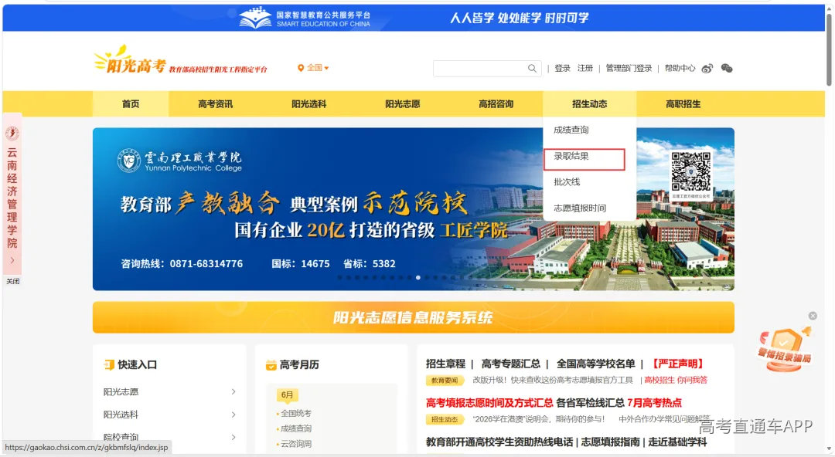
Task: Open the 阳光选科 nav menu
Action: [x=308, y=103]
